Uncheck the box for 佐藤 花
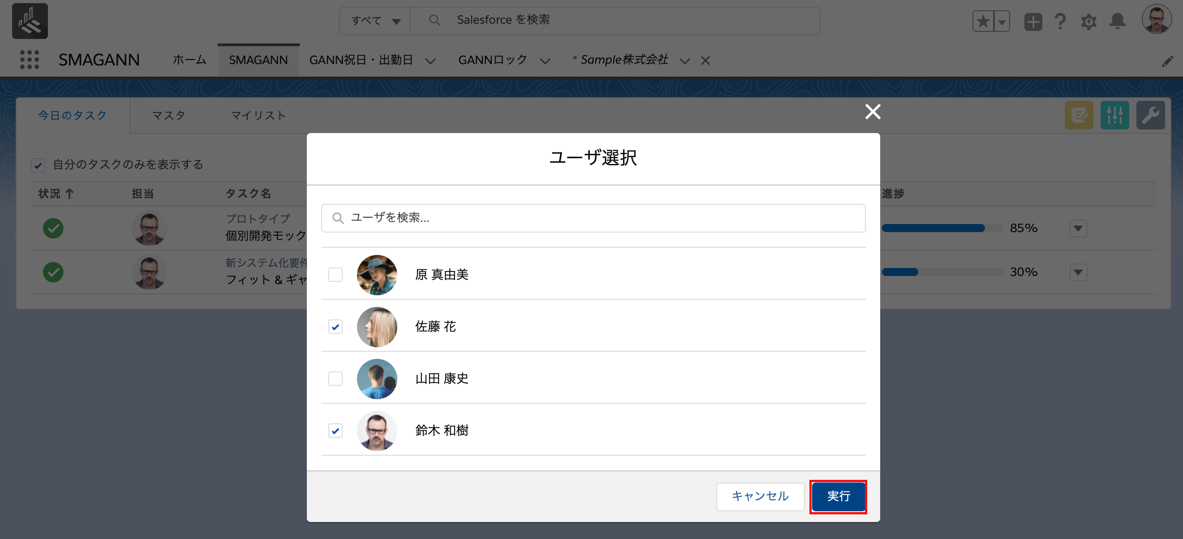This screenshot has width=1183, height=539. pyautogui.click(x=335, y=327)
